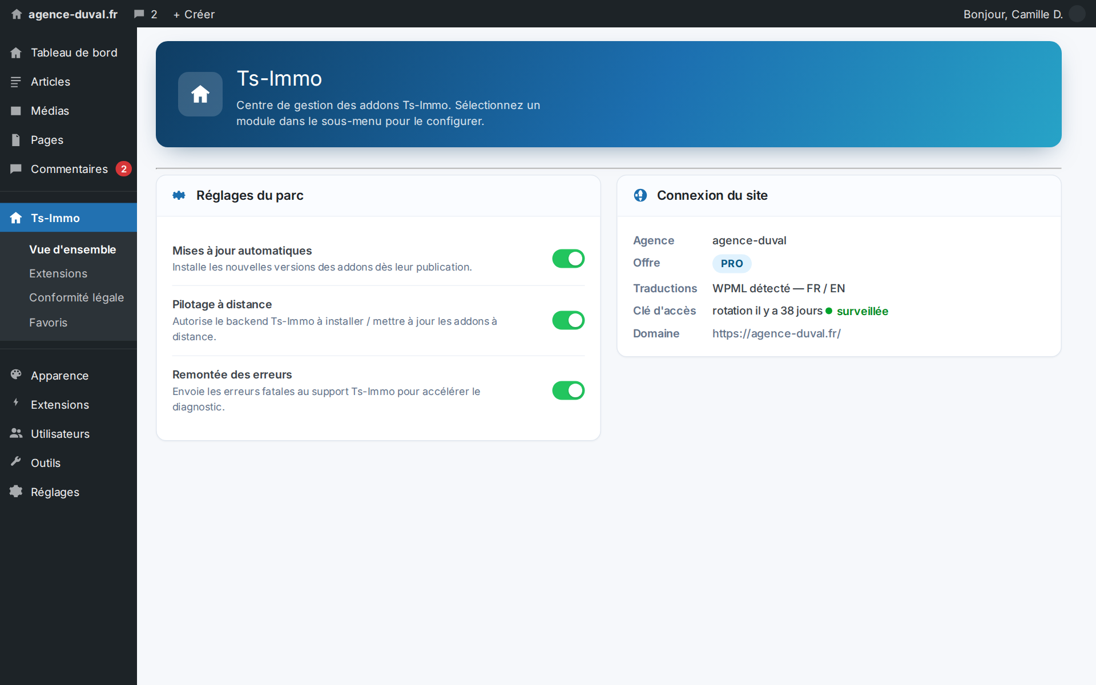Open the + Créer menu

[194, 14]
